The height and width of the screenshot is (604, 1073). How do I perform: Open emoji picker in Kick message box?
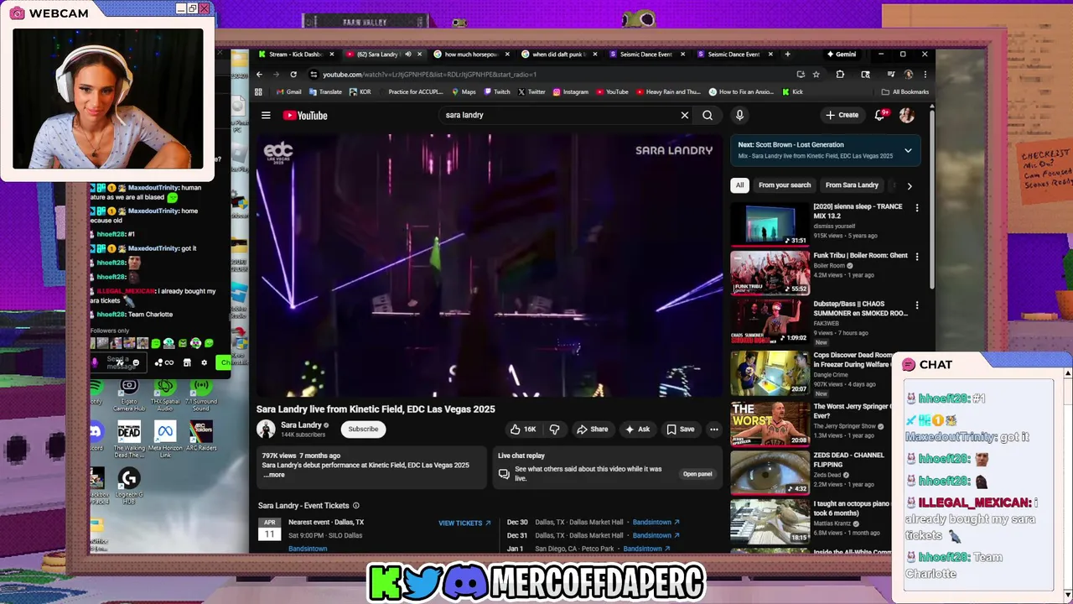tap(136, 362)
